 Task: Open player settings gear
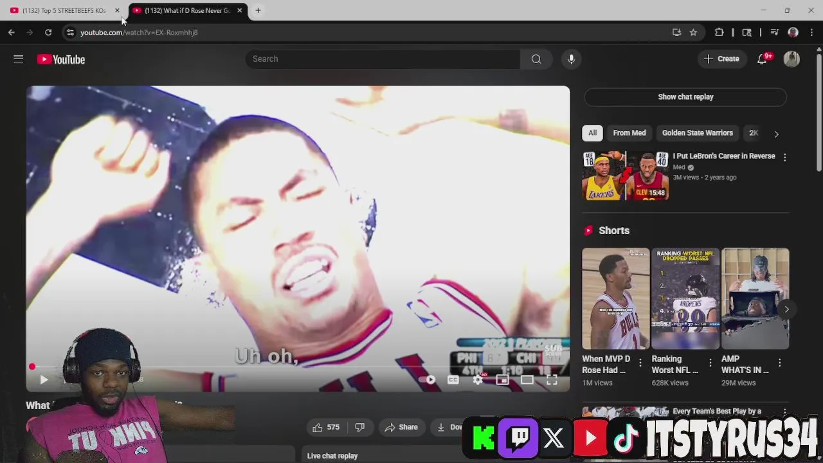478,380
